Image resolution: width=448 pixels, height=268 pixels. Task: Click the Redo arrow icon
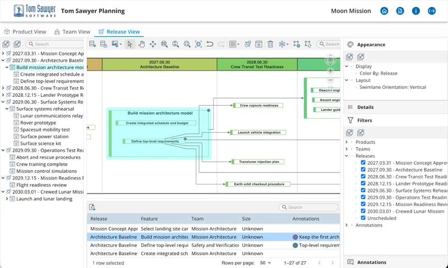coord(221,44)
